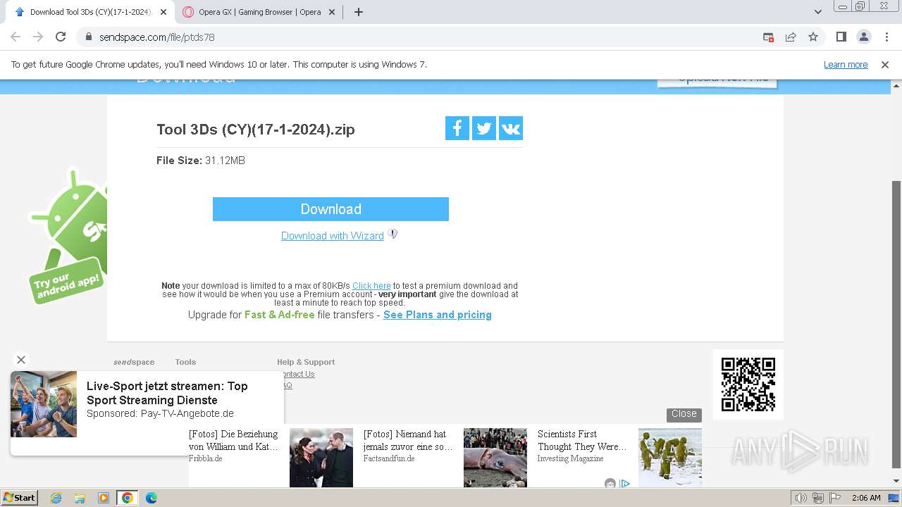Share file on Facebook icon
Viewport: 902px width, 507px height.
pyautogui.click(x=457, y=128)
